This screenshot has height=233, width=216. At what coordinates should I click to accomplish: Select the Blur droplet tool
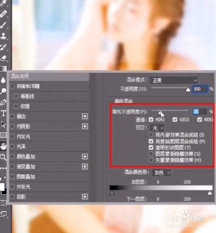(3, 80)
